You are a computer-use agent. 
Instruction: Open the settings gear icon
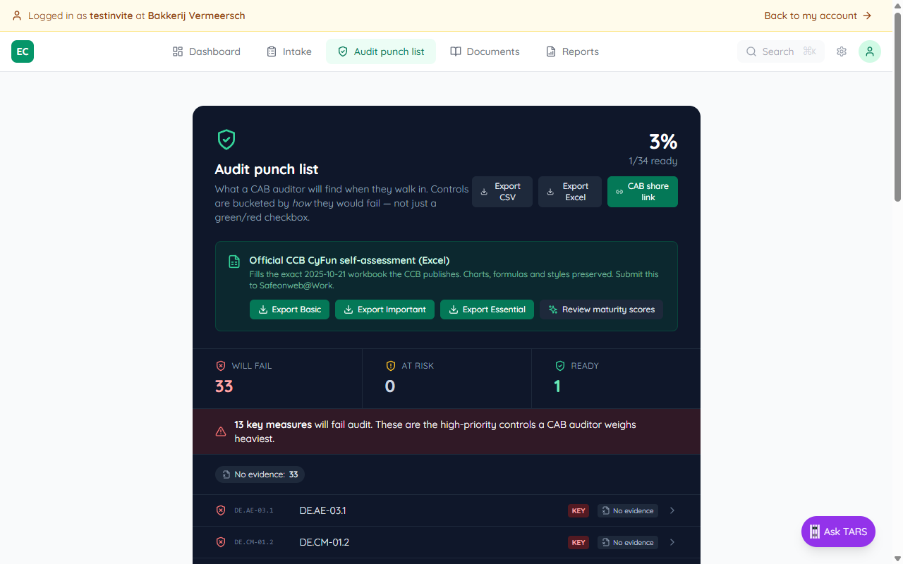click(842, 51)
